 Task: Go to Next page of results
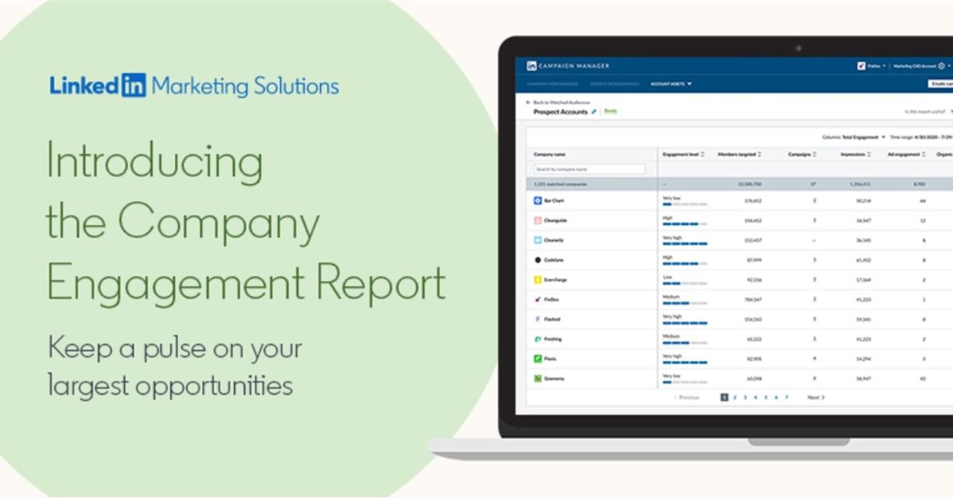pos(816,397)
